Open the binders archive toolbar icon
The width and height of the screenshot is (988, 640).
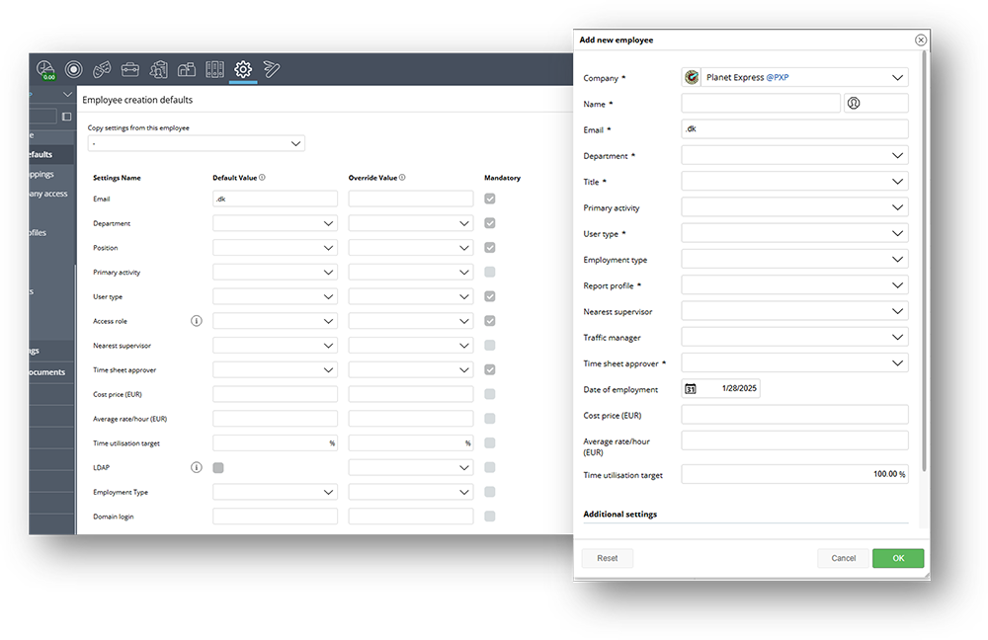214,69
